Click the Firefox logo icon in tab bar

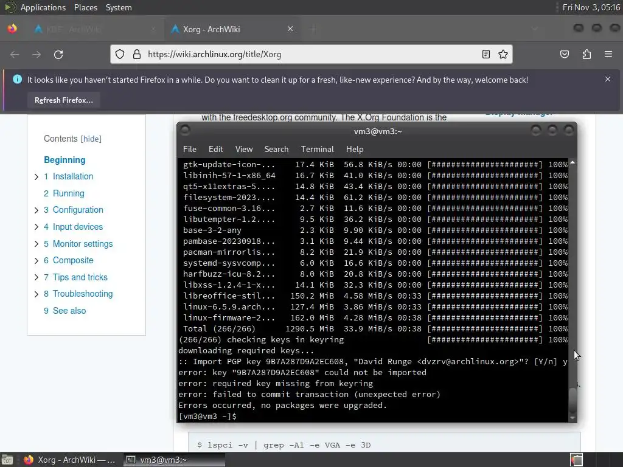(12, 29)
